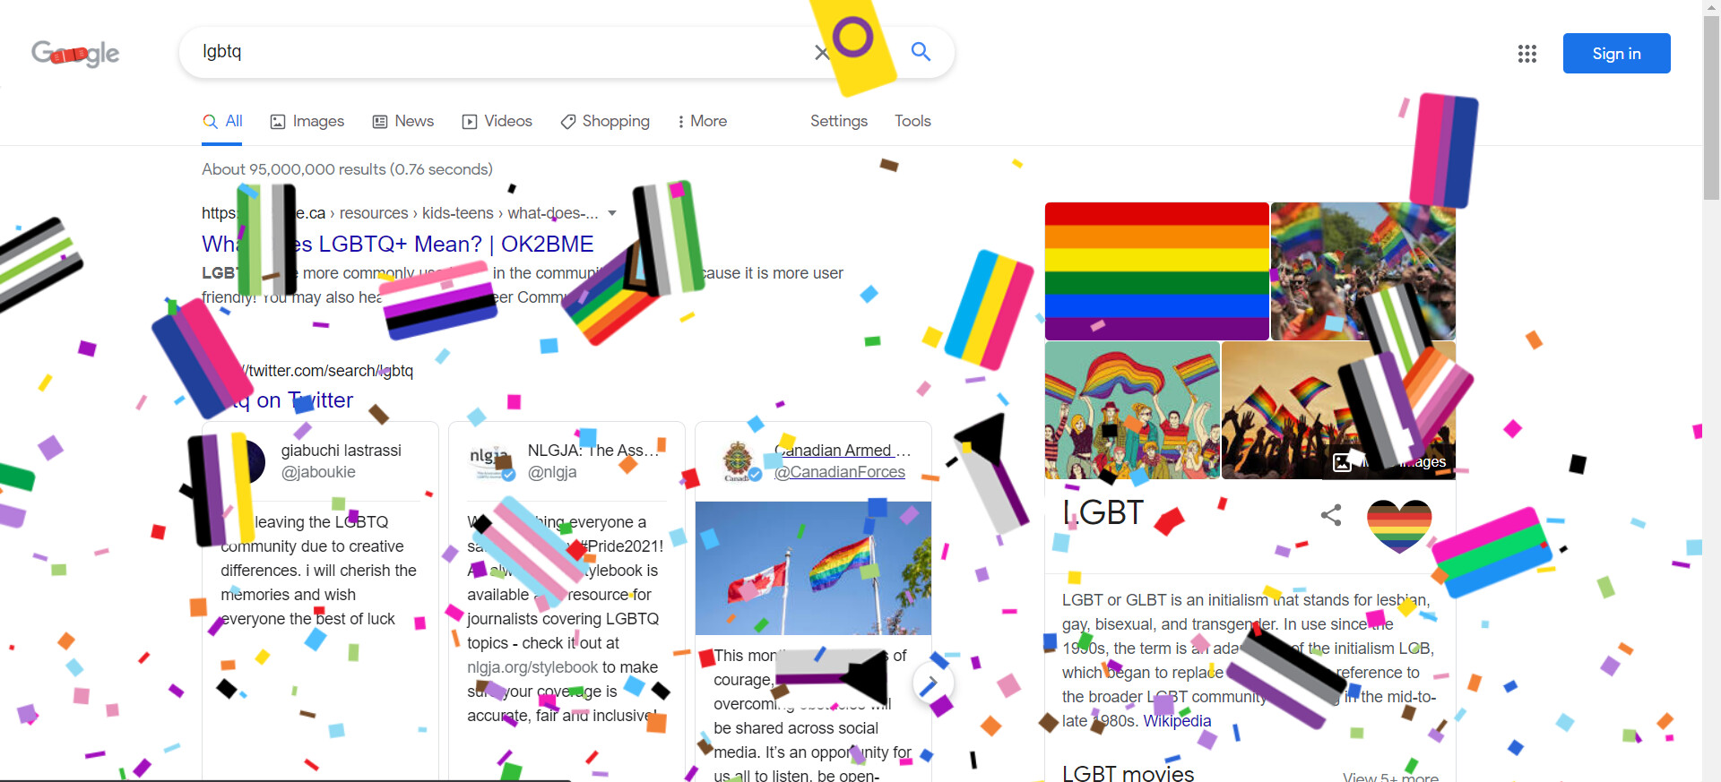Click the rainbow heart icon
This screenshot has width=1721, height=782.
1399,526
